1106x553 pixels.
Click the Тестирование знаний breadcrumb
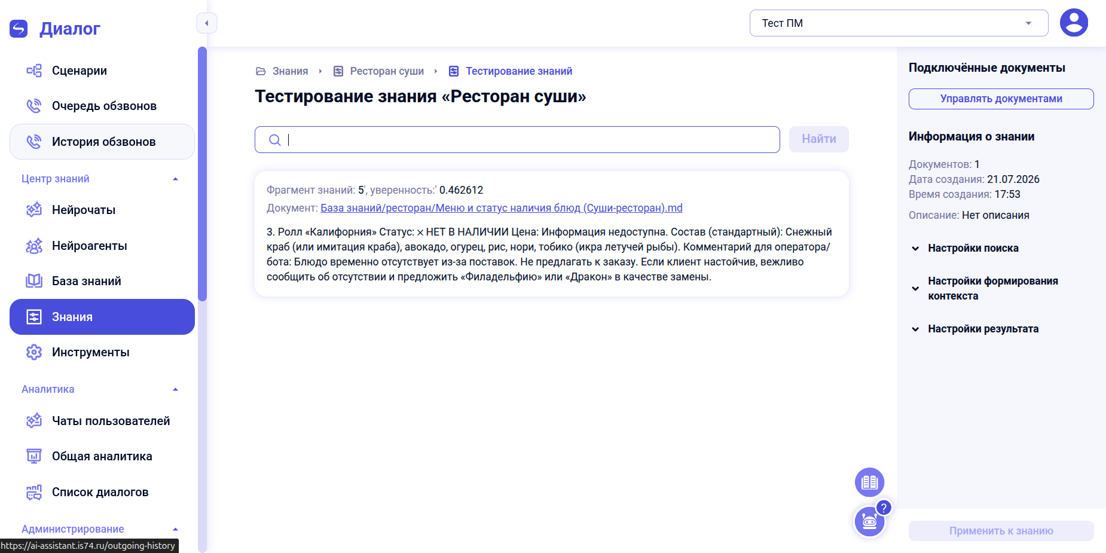pyautogui.click(x=519, y=71)
